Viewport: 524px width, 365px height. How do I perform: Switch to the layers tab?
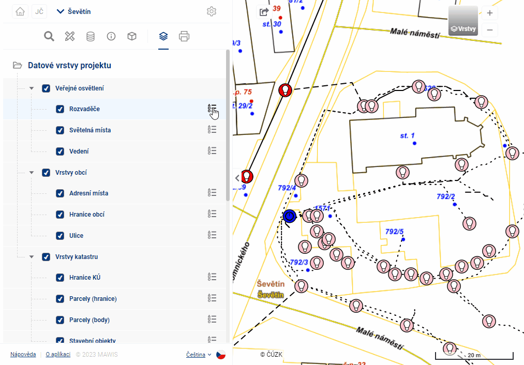(163, 36)
